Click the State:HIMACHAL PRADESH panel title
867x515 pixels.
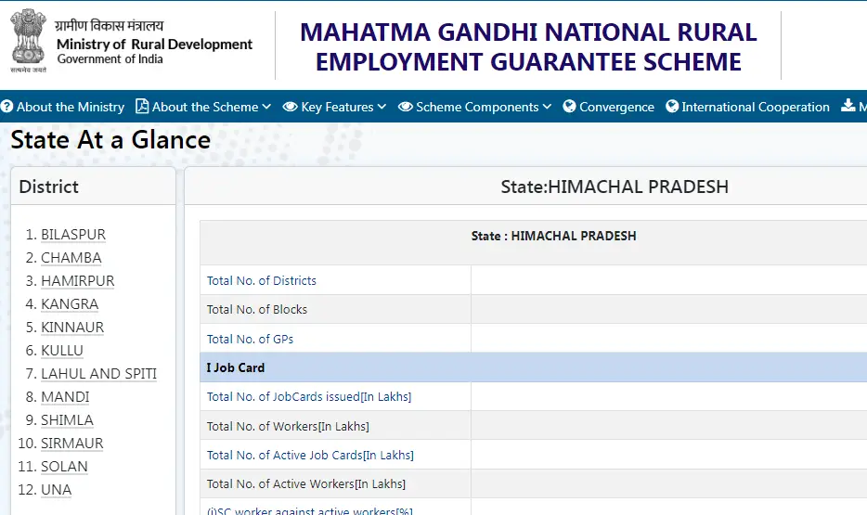(x=615, y=187)
